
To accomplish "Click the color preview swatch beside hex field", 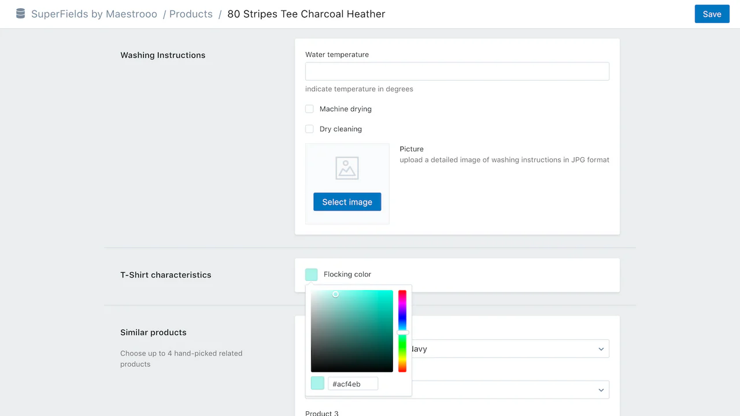I will (317, 383).
